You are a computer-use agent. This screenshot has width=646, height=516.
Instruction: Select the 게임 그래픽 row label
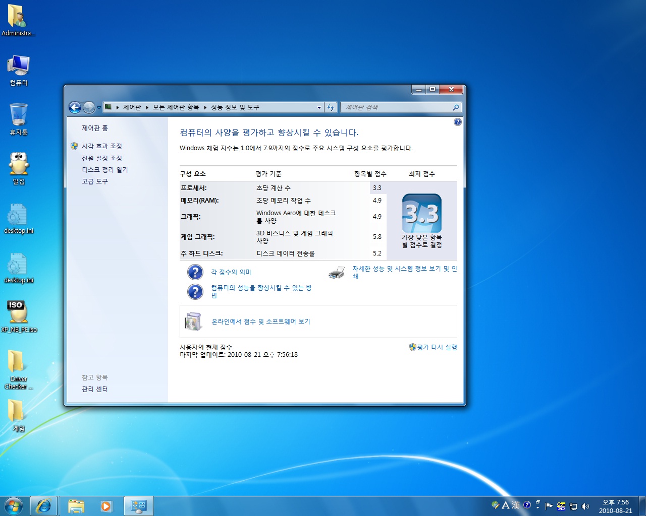click(x=198, y=237)
